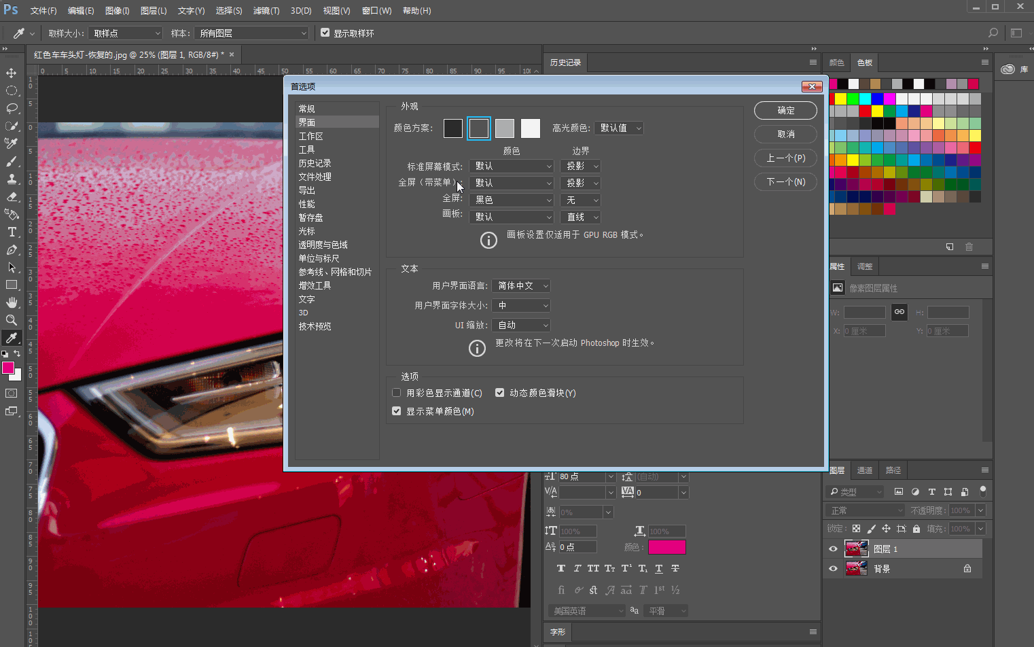Apply faux bold in Character panel
The image size is (1034, 647).
point(560,568)
